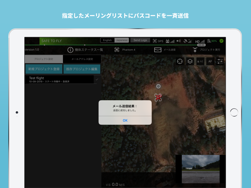Open the map layers icon
The image size is (251, 188).
pos(190,61)
